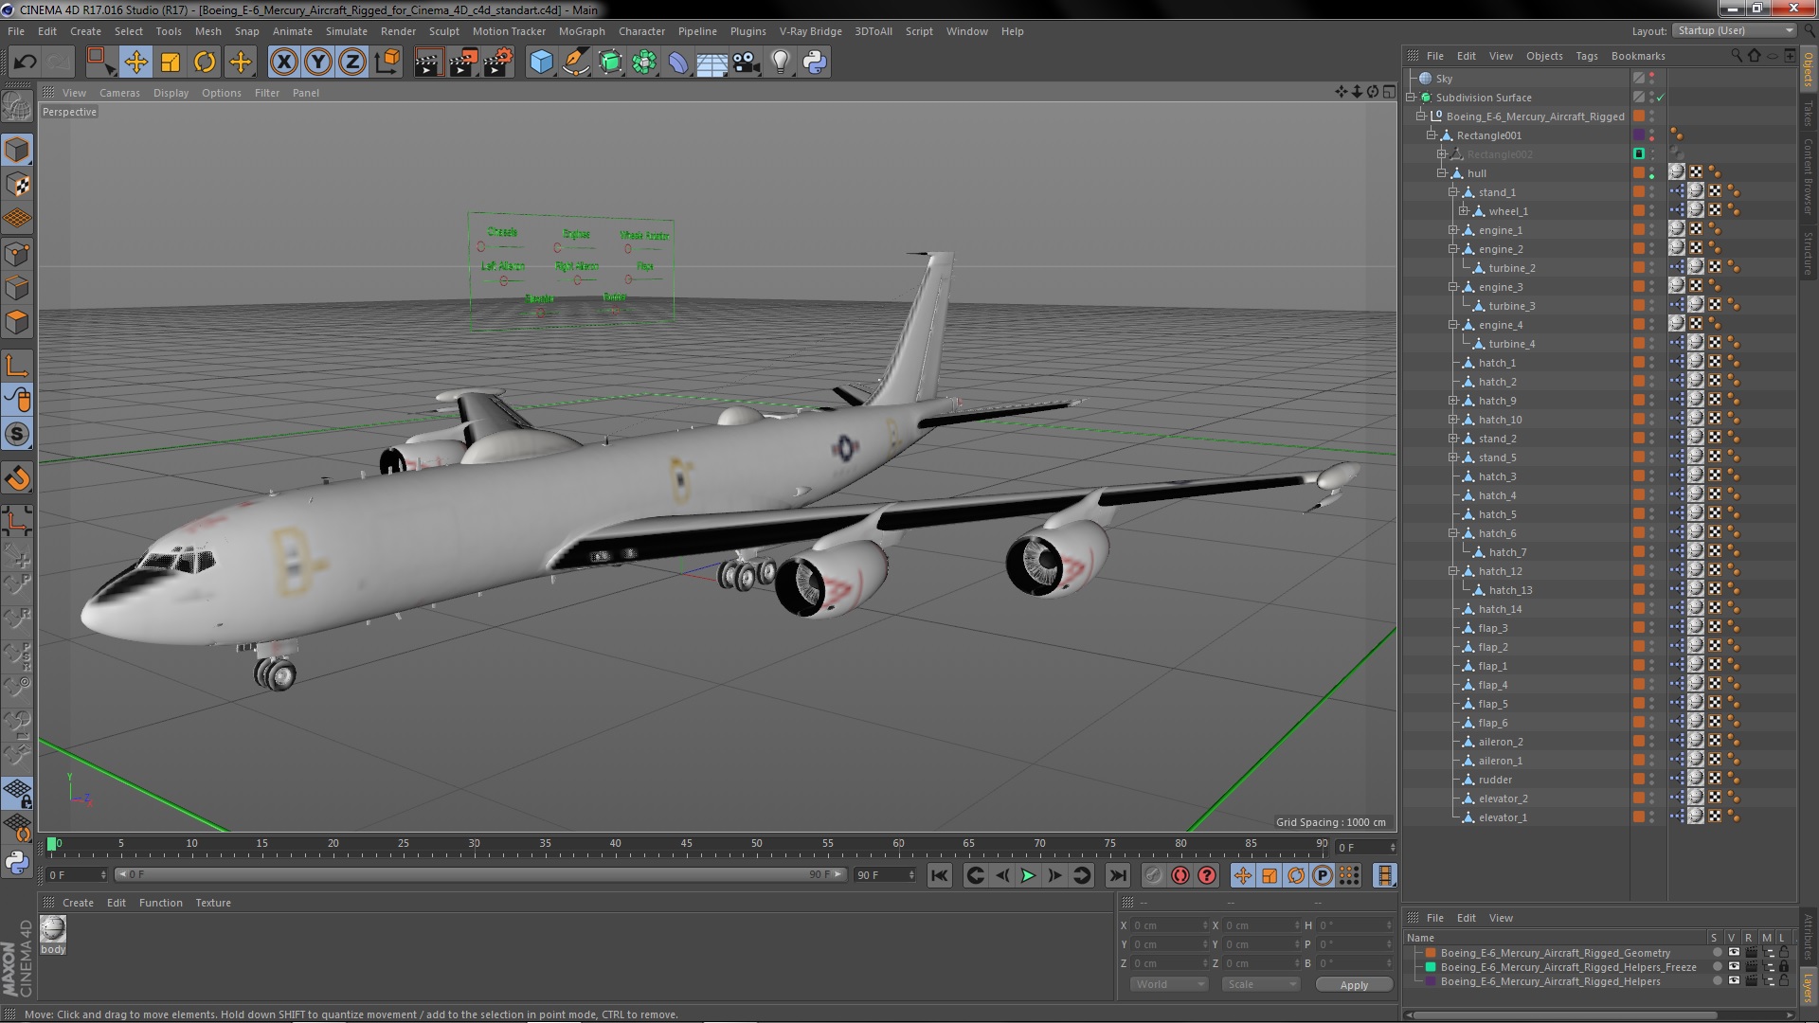
Task: Select Boeing_E-6_Mercury_Aircraft_Rigged_Helpers layer row
Action: click(1550, 981)
